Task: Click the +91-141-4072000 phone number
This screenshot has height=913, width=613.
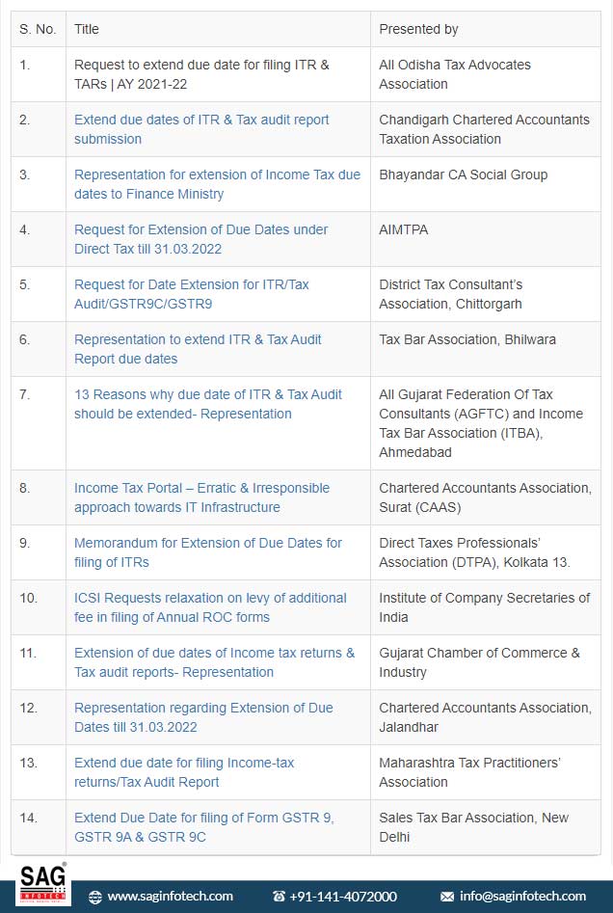Action: [x=343, y=897]
